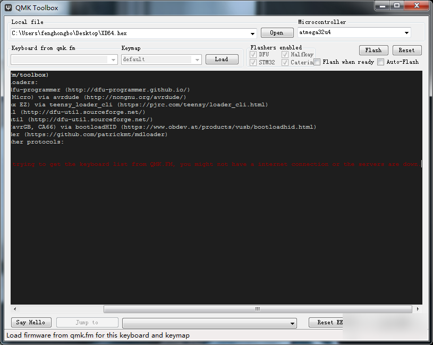Expand the bottom device selection dropdown
The height and width of the screenshot is (345, 433).
pyautogui.click(x=292, y=323)
